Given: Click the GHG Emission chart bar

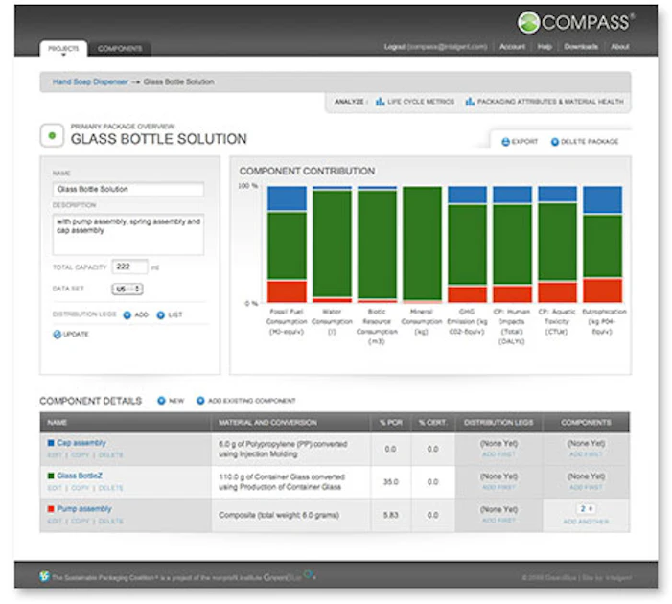Looking at the screenshot, I should [x=467, y=244].
